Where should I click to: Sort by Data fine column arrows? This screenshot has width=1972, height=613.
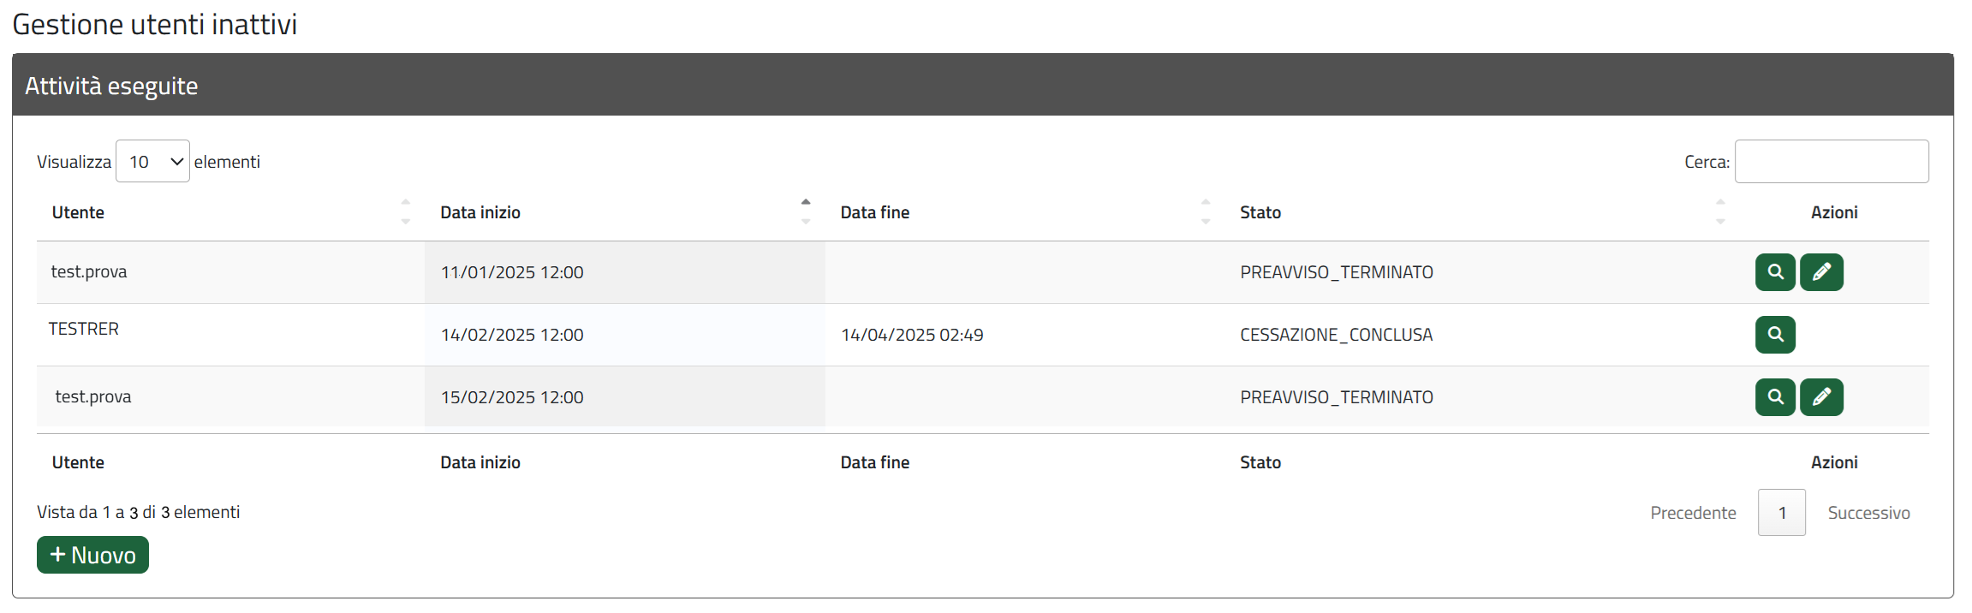(x=1206, y=211)
